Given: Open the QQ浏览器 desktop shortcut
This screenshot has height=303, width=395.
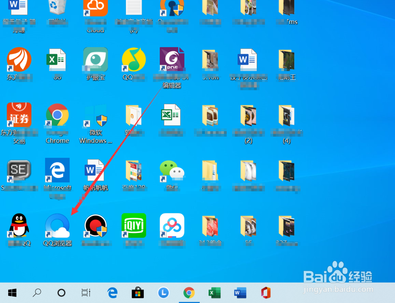Looking at the screenshot, I should (57, 226).
